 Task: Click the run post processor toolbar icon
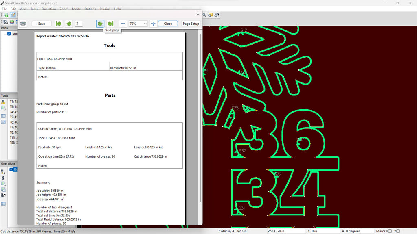6,15
